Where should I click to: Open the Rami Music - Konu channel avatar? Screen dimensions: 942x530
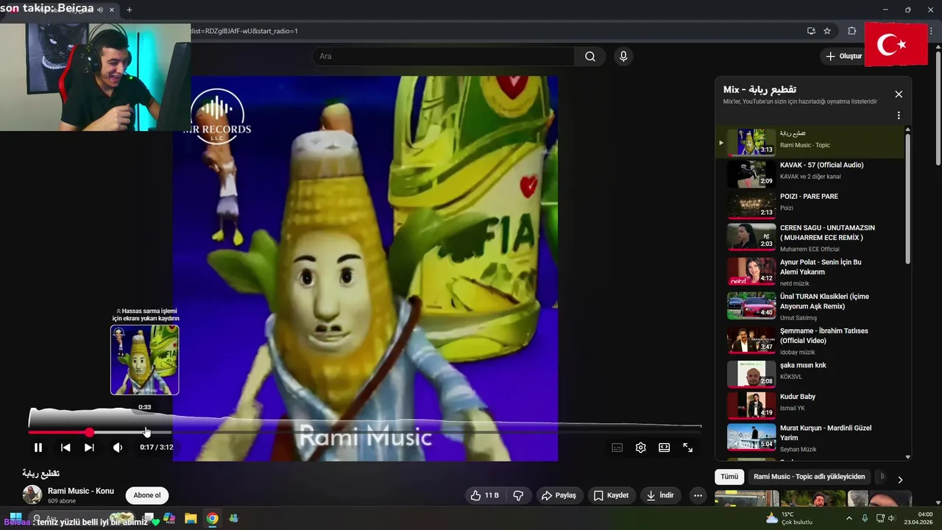[32, 495]
